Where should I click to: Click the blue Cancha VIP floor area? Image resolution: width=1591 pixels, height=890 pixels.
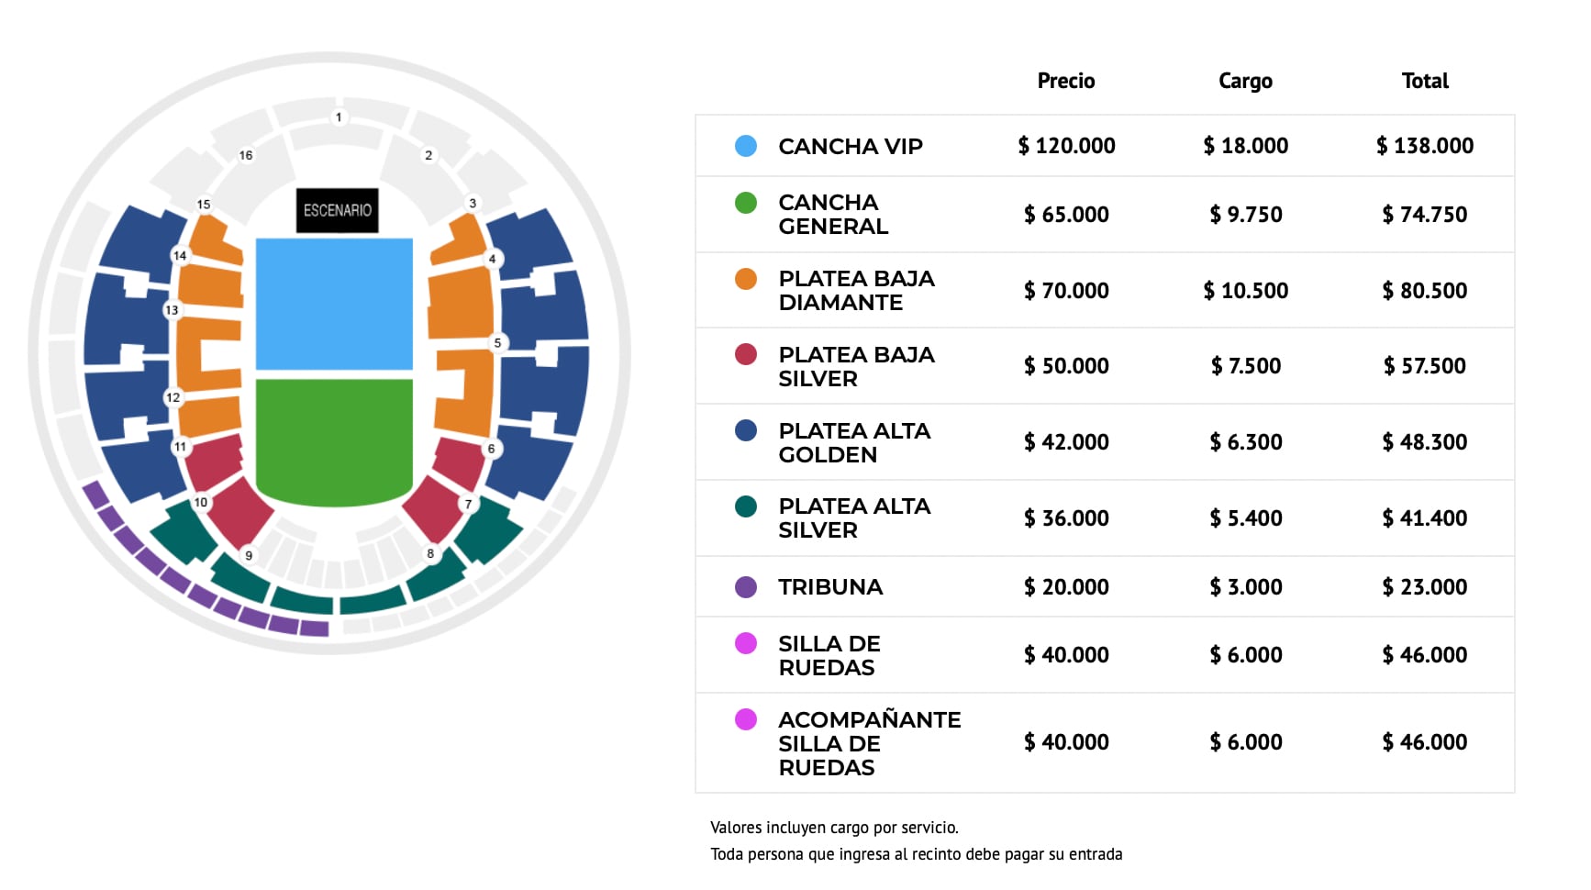tap(334, 303)
